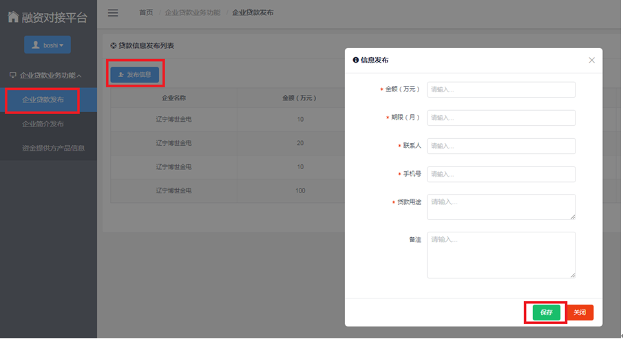623x339 pixels.
Task: Click the 贷款用途 text area
Action: (x=500, y=207)
